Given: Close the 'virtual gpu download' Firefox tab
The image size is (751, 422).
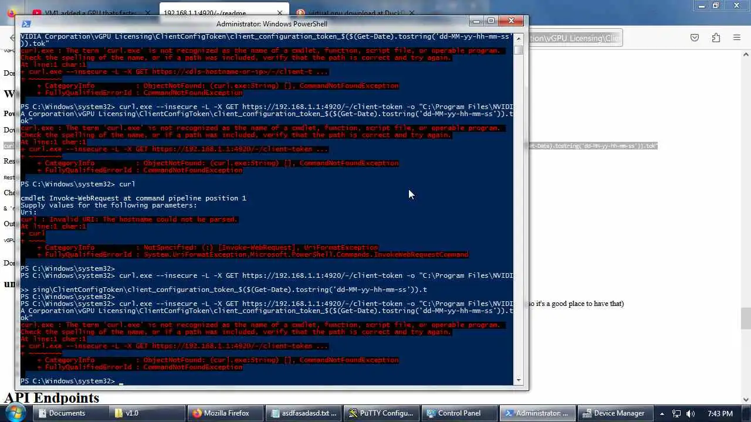Looking at the screenshot, I should [x=412, y=13].
